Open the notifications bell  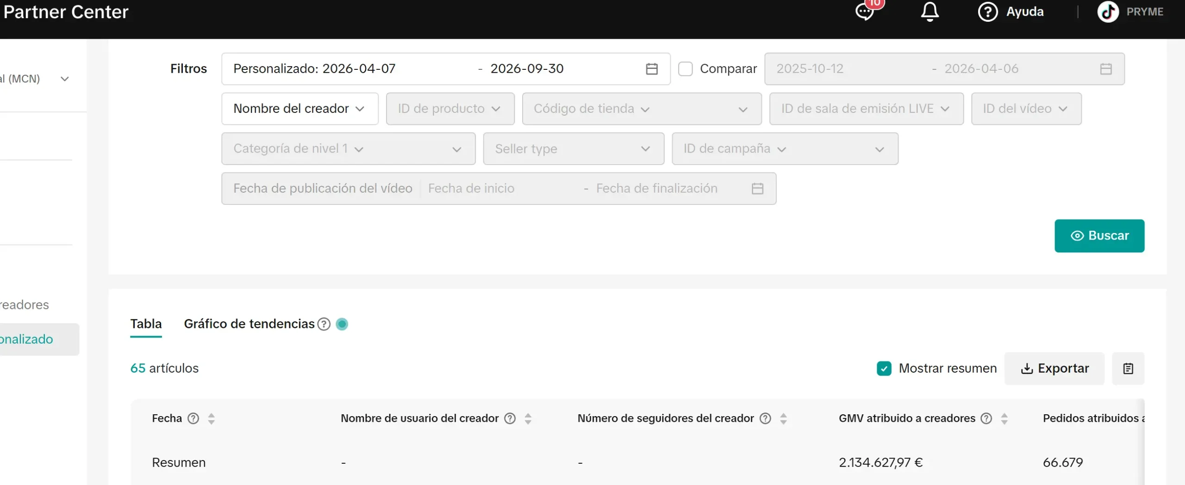(929, 12)
